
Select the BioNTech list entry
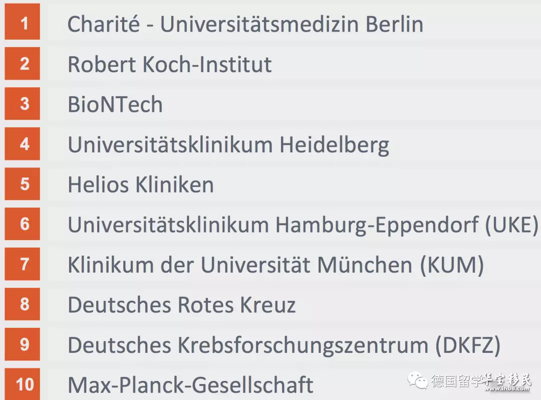coord(115,104)
